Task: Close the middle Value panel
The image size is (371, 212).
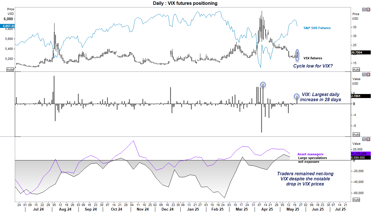Action: pyautogui.click(x=368, y=75)
